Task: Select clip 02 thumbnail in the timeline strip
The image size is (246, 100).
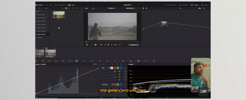Action: pos(50,53)
